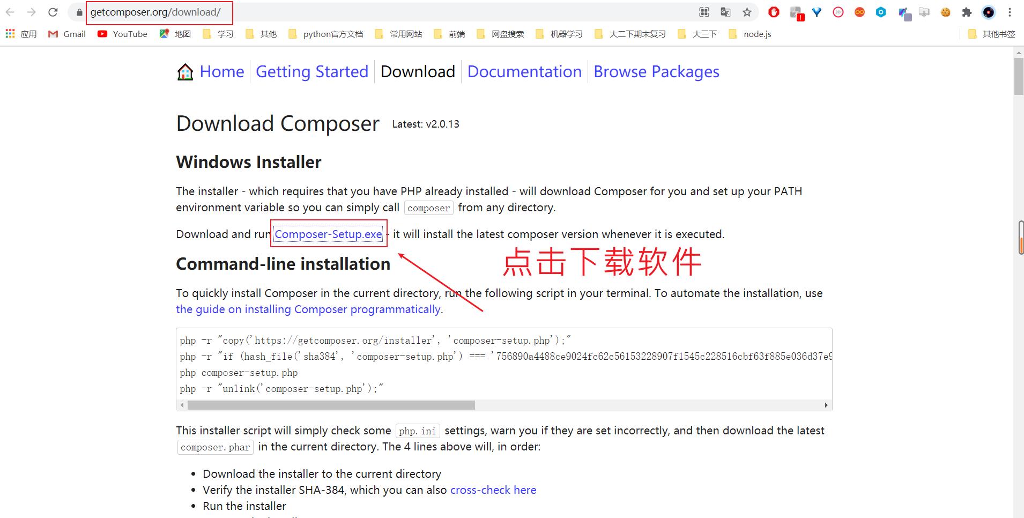Click the browser back arrow
Image resolution: width=1024 pixels, height=518 pixels.
10,12
